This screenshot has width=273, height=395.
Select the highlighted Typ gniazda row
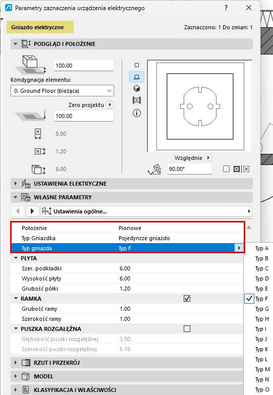[x=127, y=248]
